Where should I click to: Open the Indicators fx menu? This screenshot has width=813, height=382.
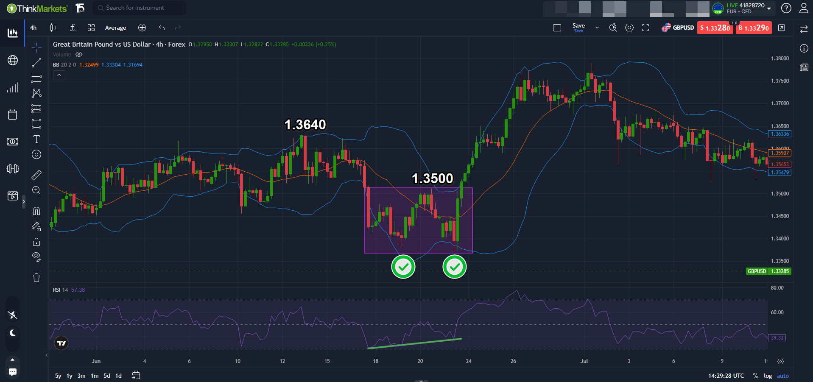pos(73,28)
